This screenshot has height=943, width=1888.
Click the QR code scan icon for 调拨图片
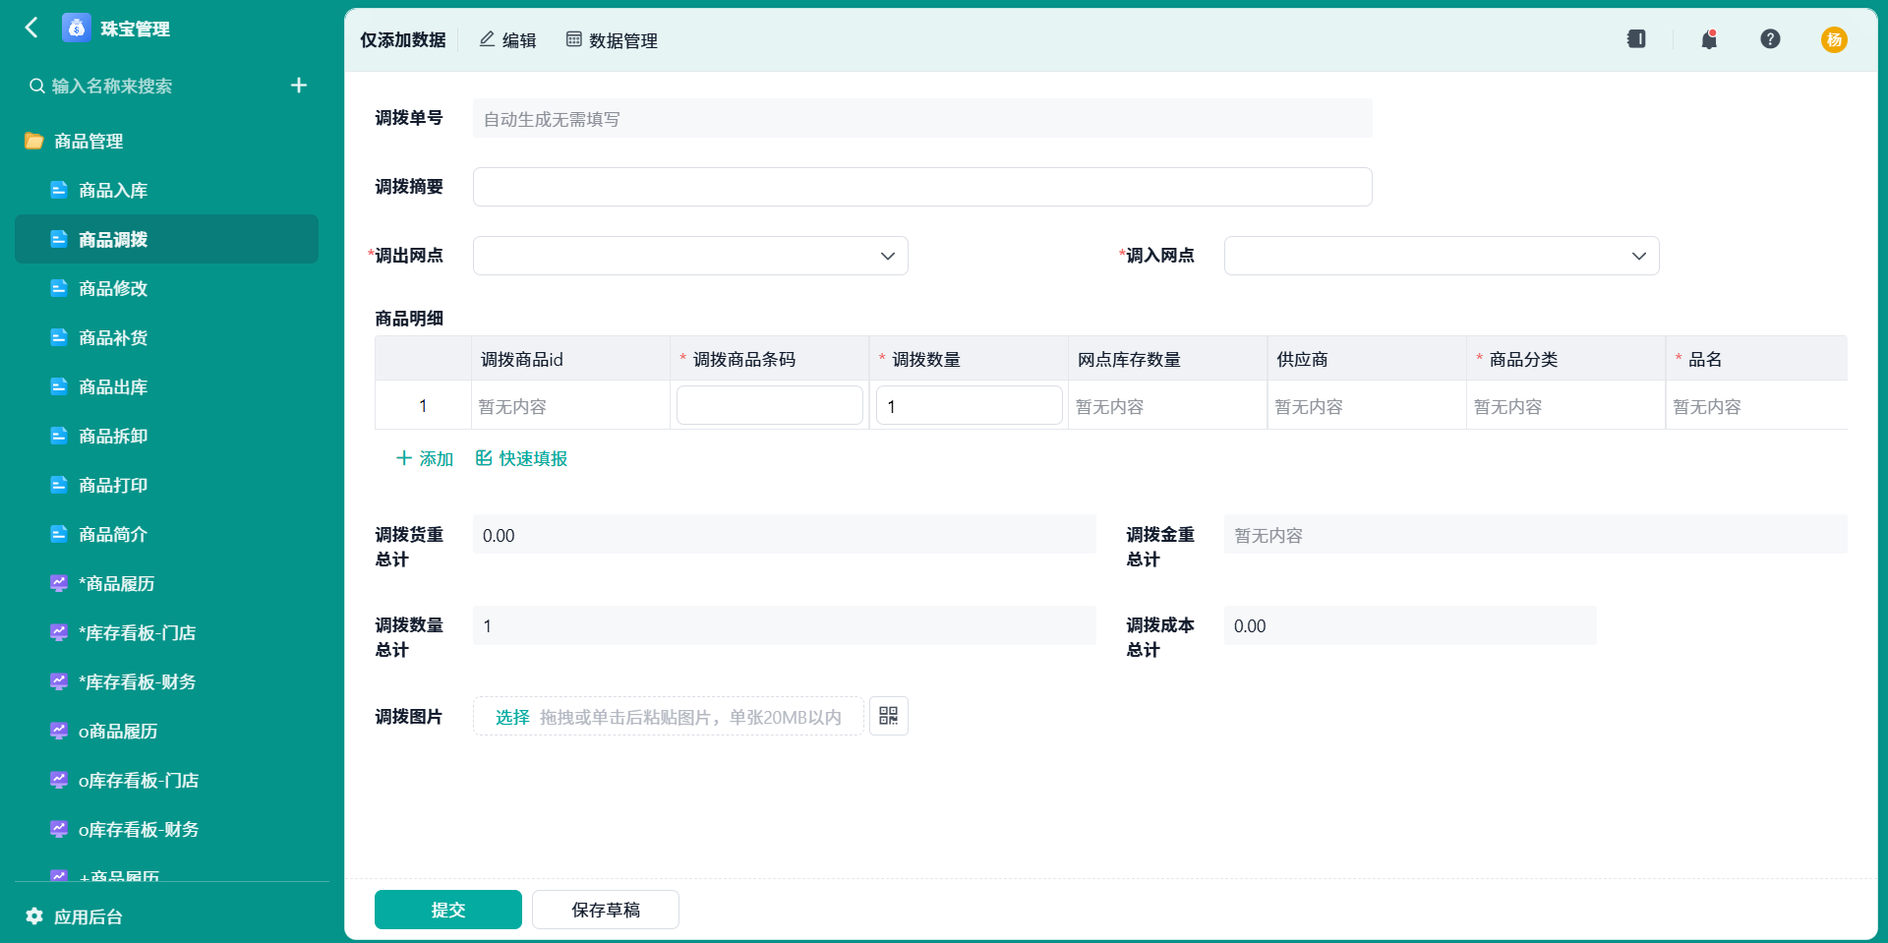point(888,716)
